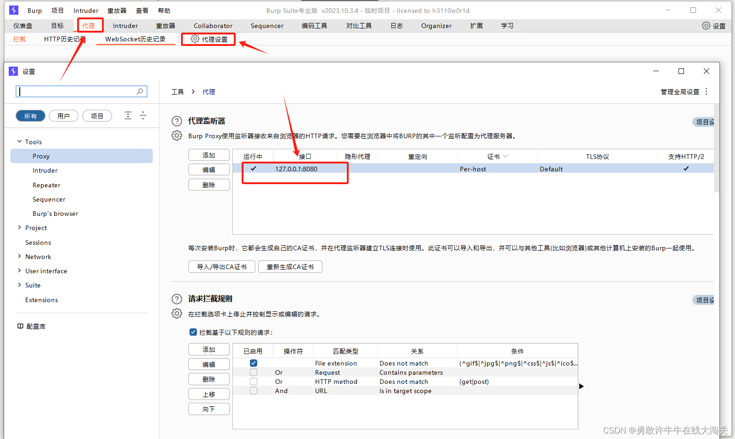Switch to the Collaborator tab
This screenshot has height=439, width=735.
[x=213, y=26]
